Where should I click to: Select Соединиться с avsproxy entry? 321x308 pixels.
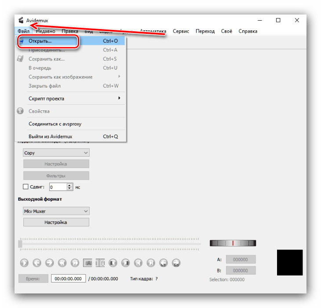point(70,124)
